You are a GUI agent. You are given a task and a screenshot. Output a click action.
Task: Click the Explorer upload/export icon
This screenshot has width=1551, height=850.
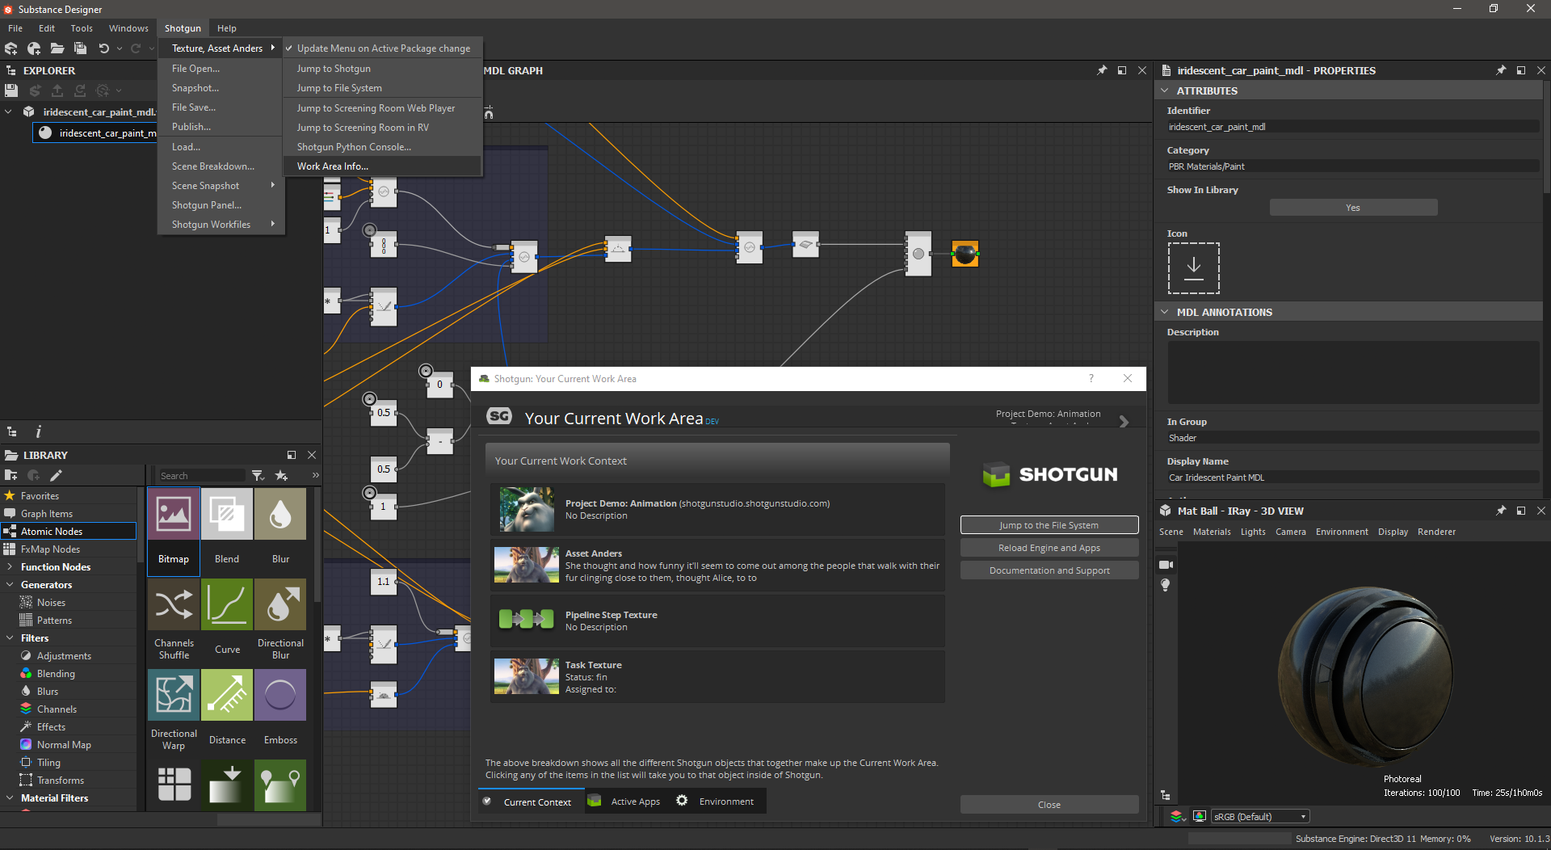[57, 90]
